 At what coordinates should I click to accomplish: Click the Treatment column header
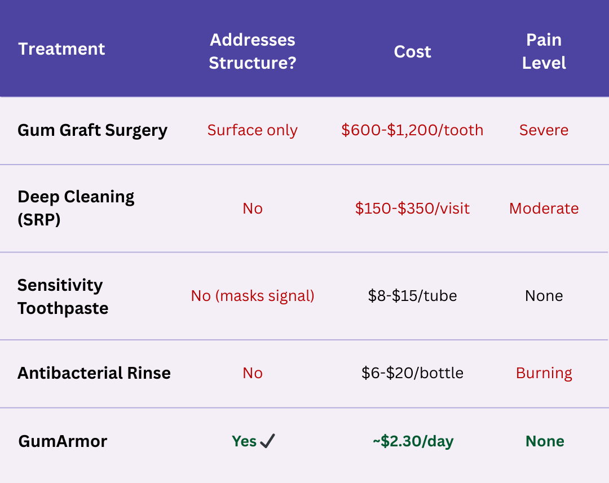61,49
